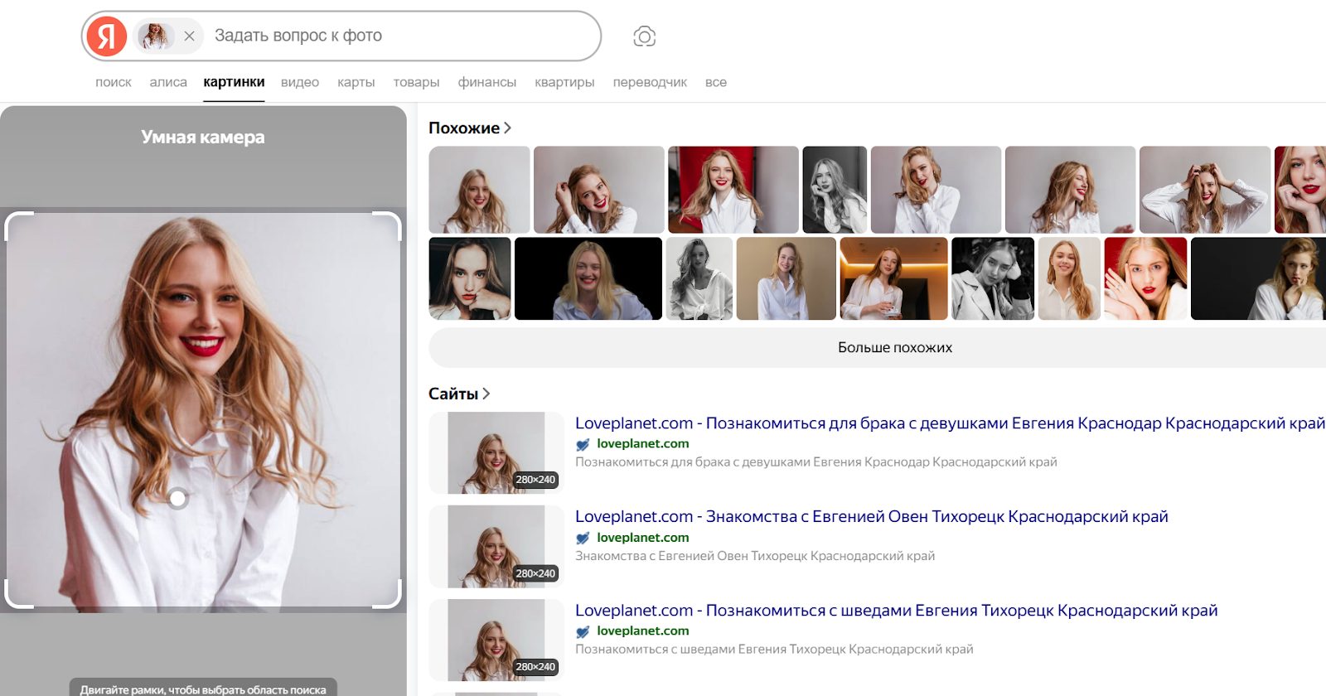Viewport: 1326px width, 696px height.
Task: Switch to the 'поиск' tab
Action: (x=114, y=82)
